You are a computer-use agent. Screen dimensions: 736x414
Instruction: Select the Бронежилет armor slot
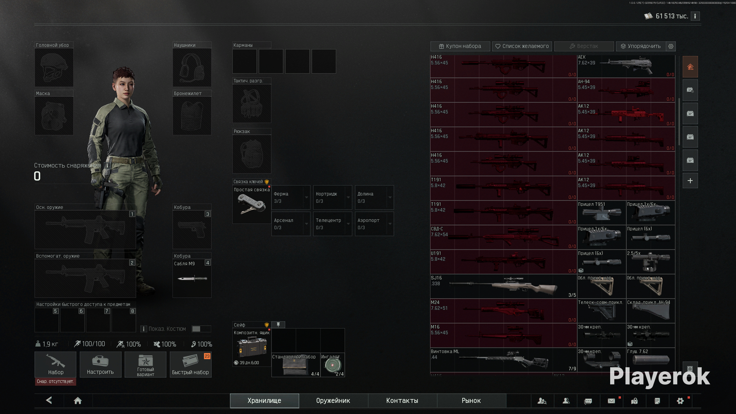(192, 116)
